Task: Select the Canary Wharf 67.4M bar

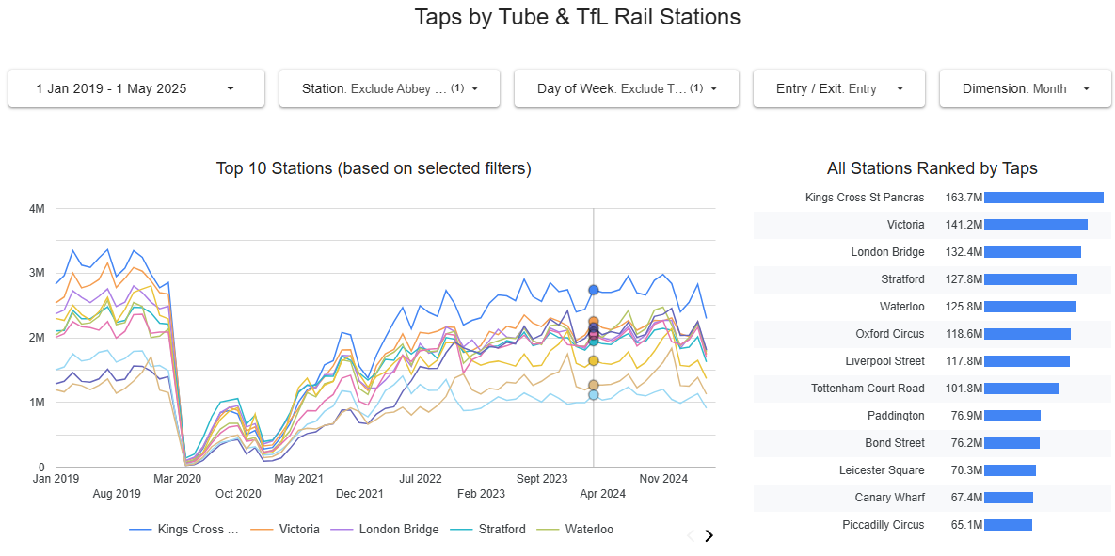Action: tap(1009, 498)
